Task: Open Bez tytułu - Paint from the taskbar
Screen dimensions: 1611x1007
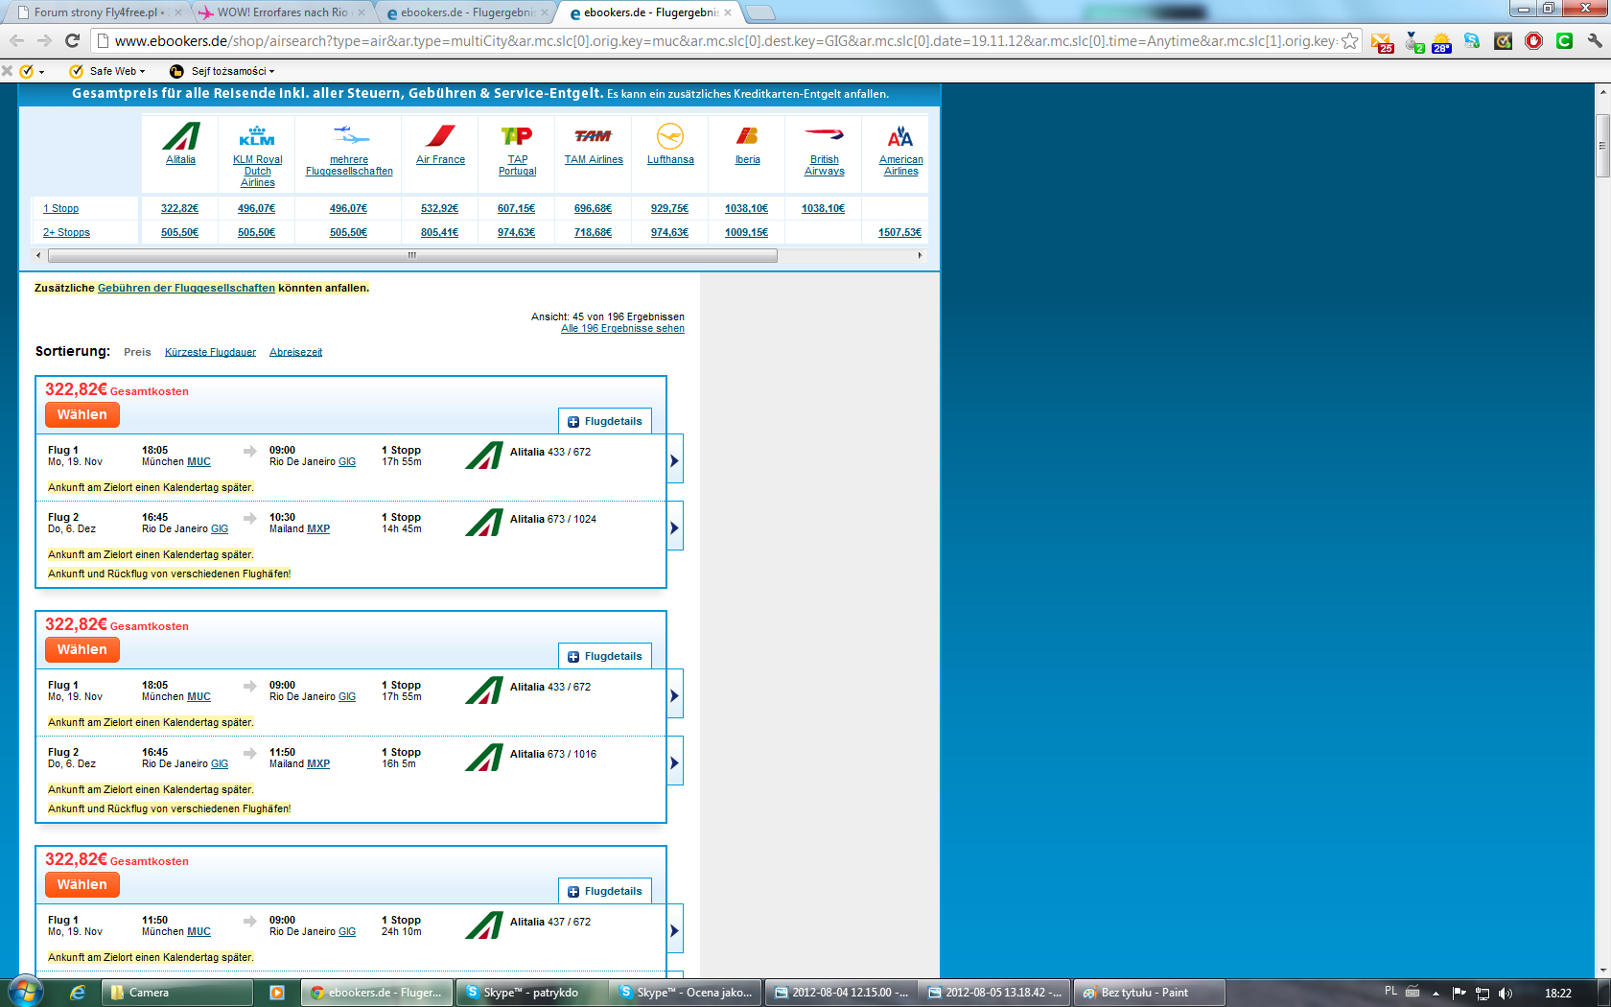Action: 1149,993
